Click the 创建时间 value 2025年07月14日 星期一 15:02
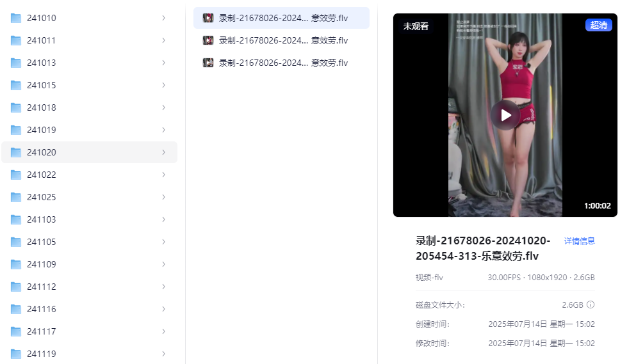This screenshot has height=364, width=620. (542, 324)
